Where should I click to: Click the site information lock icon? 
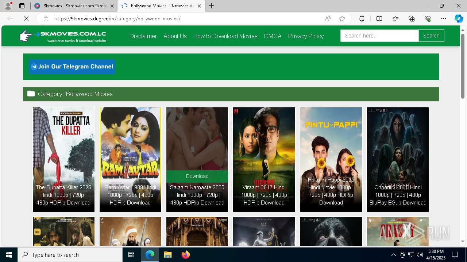click(x=46, y=19)
